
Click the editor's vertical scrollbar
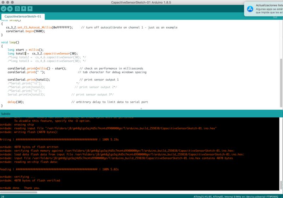pos(281,83)
